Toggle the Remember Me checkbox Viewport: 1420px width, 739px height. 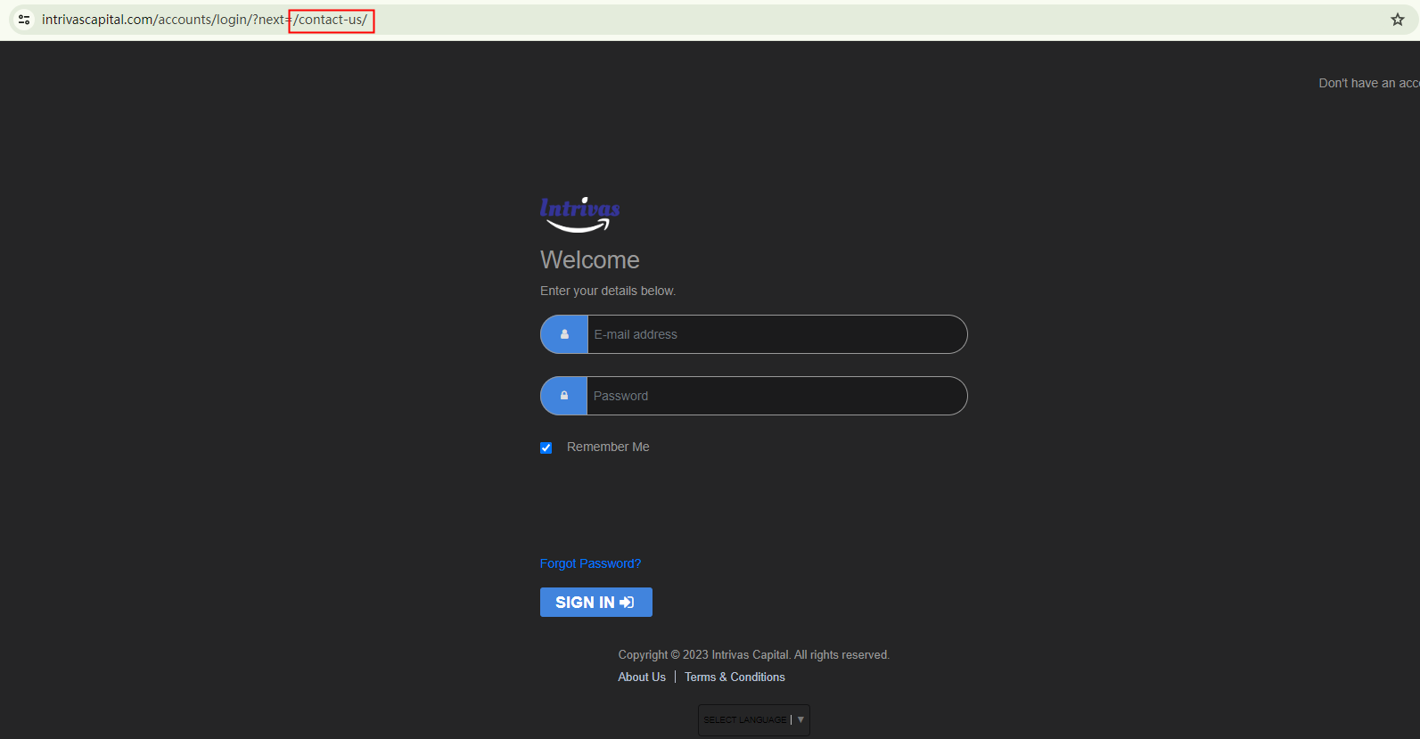coord(546,448)
